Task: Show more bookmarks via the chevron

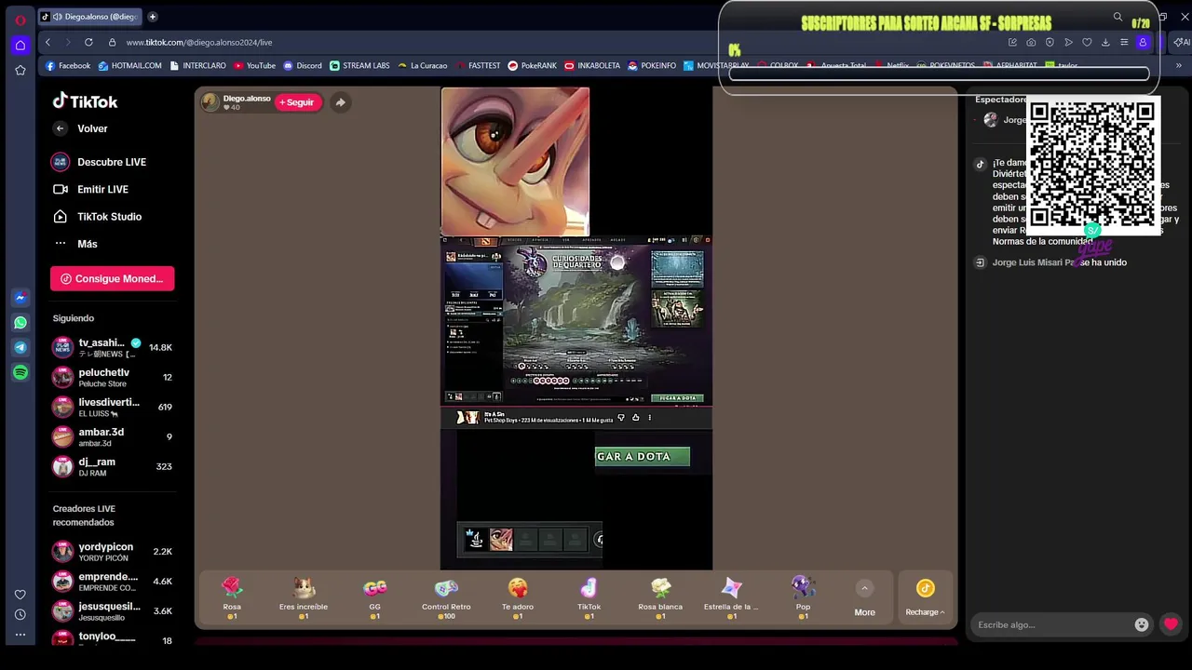Action: click(1179, 66)
